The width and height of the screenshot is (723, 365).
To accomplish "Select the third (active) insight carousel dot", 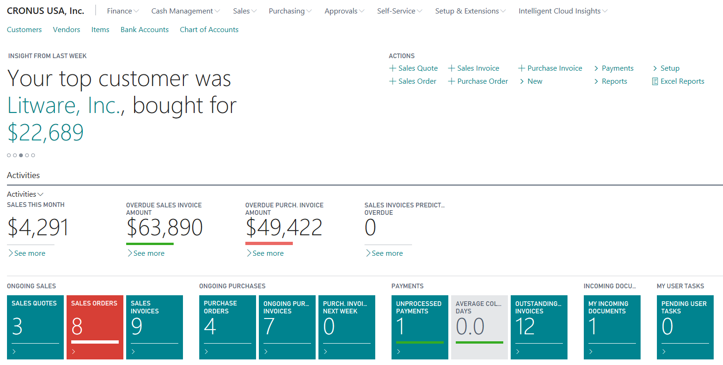I will pyautogui.click(x=21, y=155).
